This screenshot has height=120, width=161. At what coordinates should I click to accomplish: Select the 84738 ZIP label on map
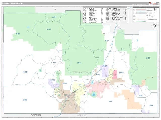53,80
